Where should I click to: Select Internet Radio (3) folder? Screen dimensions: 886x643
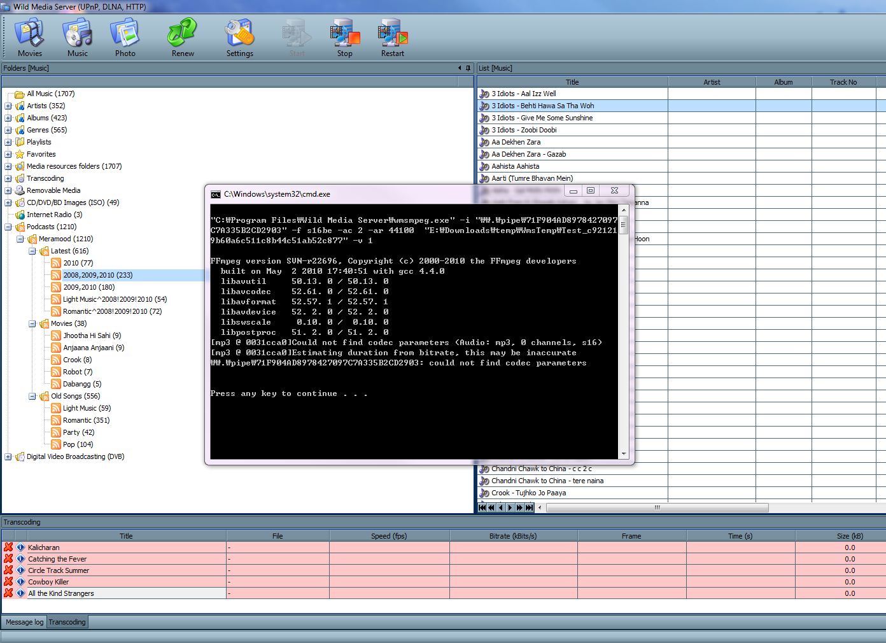(54, 215)
